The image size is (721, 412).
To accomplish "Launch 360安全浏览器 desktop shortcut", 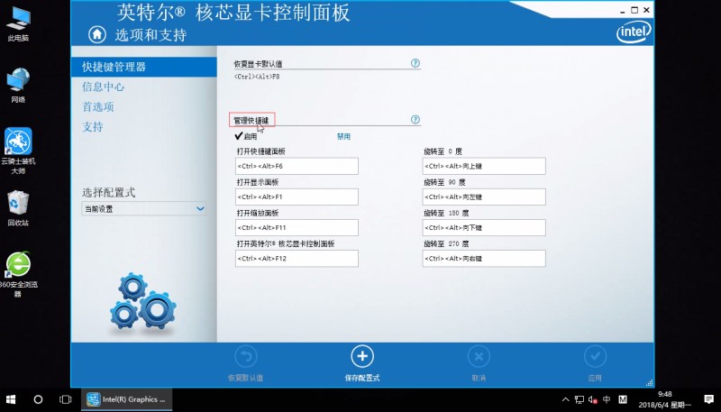I will click(18, 274).
